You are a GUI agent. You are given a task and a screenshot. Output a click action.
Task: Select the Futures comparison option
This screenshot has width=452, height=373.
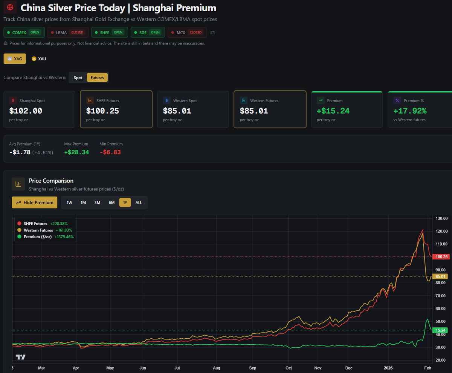point(97,78)
